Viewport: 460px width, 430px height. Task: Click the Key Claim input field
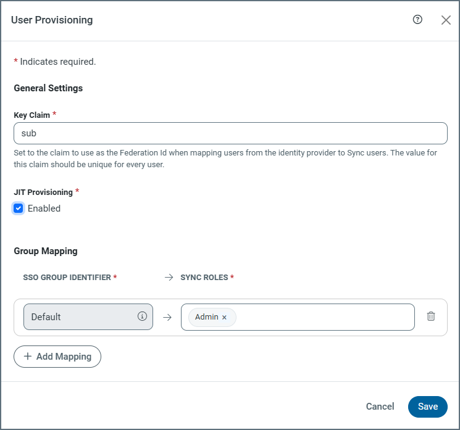[230, 133]
